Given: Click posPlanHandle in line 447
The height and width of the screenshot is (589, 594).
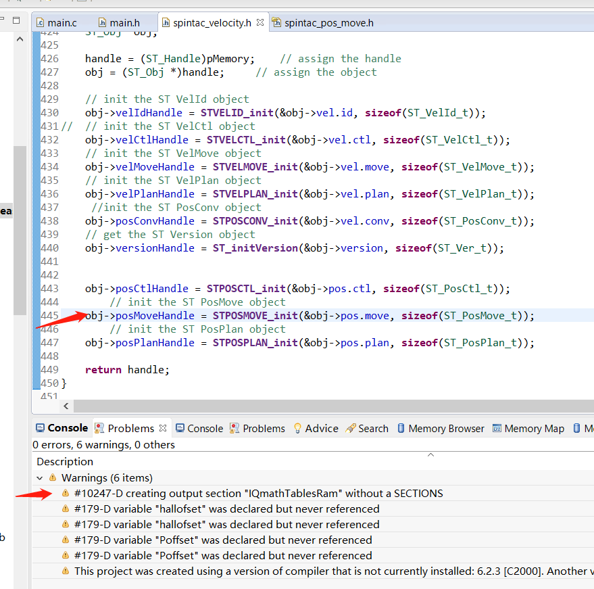Looking at the screenshot, I should (x=155, y=343).
